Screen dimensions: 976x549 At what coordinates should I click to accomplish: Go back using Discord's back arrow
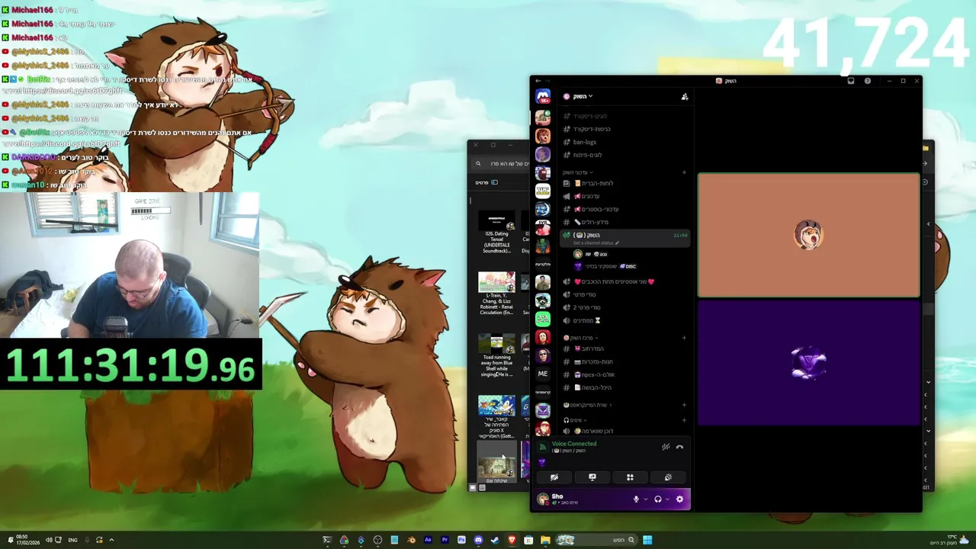(x=538, y=81)
